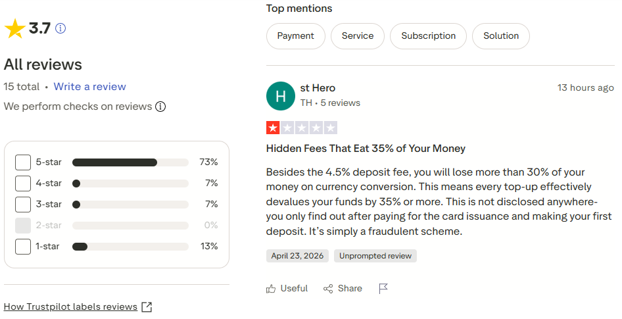
Task: Open 'How Trustpilot labels reviews' link
Action: pyautogui.click(x=70, y=307)
